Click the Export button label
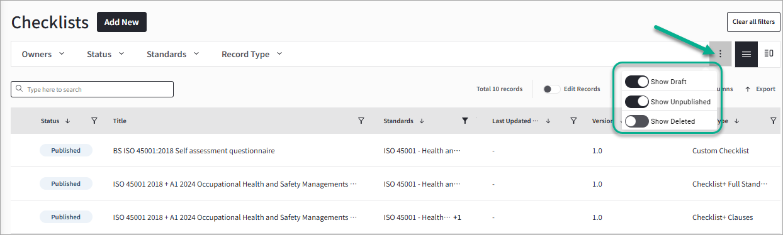This screenshot has height=235, width=783. coord(765,89)
